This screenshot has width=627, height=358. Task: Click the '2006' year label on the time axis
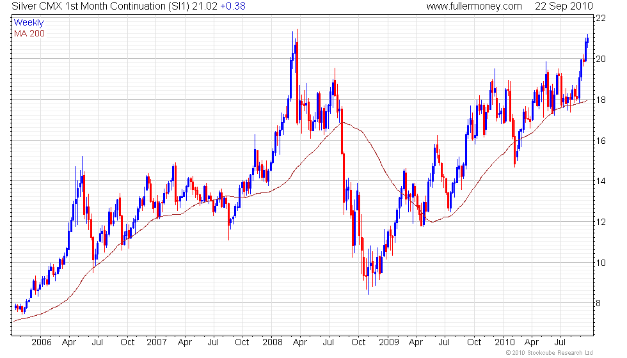pyautogui.click(x=42, y=343)
